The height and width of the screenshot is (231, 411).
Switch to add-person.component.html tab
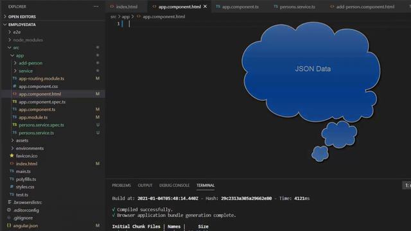(x=365, y=7)
